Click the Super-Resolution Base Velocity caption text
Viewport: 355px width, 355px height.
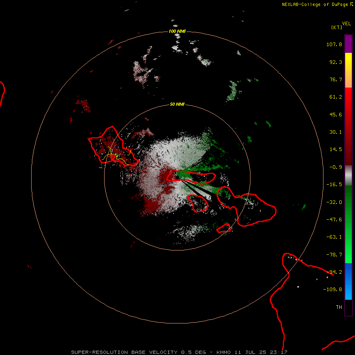[x=179, y=352]
